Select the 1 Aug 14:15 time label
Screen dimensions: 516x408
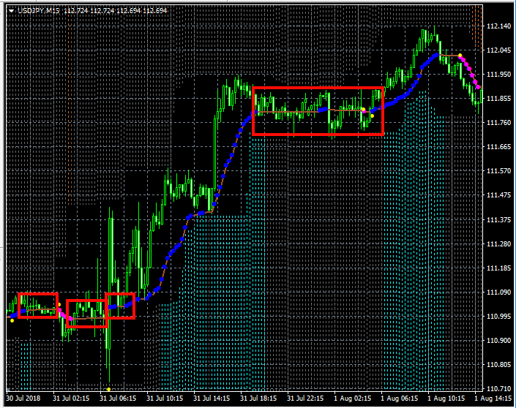click(x=493, y=398)
